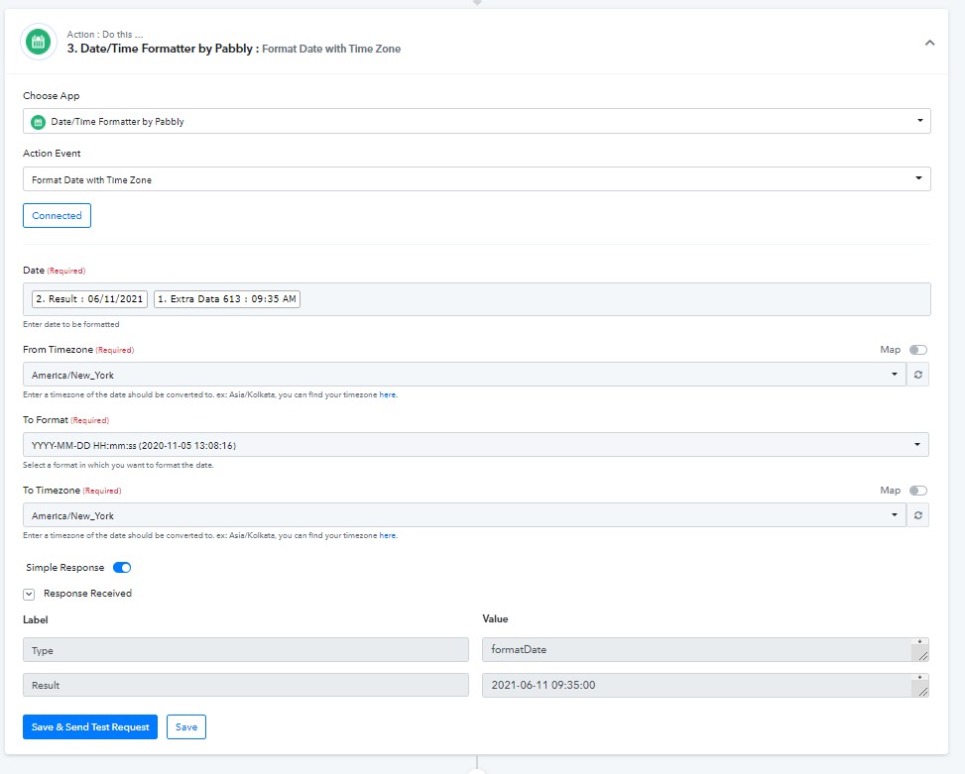This screenshot has height=774, width=965.
Task: Click the green Date/Time Formatter step icon
Action: point(38,43)
